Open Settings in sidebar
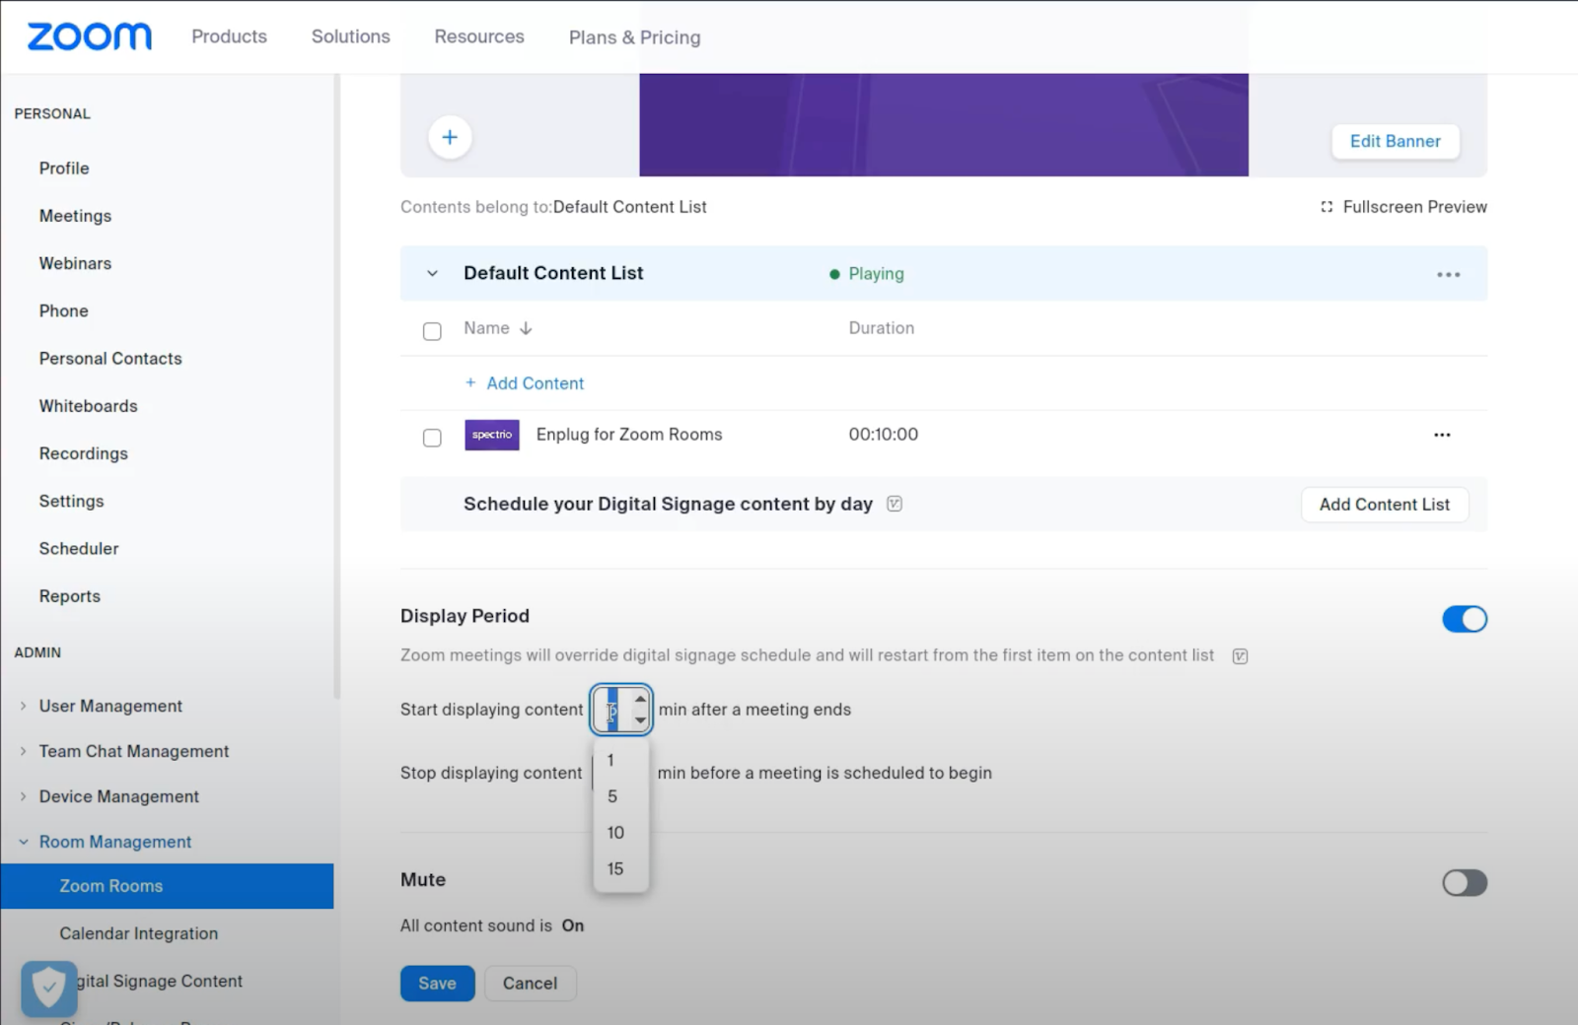Screen dimensions: 1578x1025 point(71,501)
